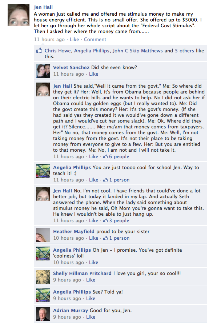Like Adrian Murray's comment

click(x=91, y=317)
